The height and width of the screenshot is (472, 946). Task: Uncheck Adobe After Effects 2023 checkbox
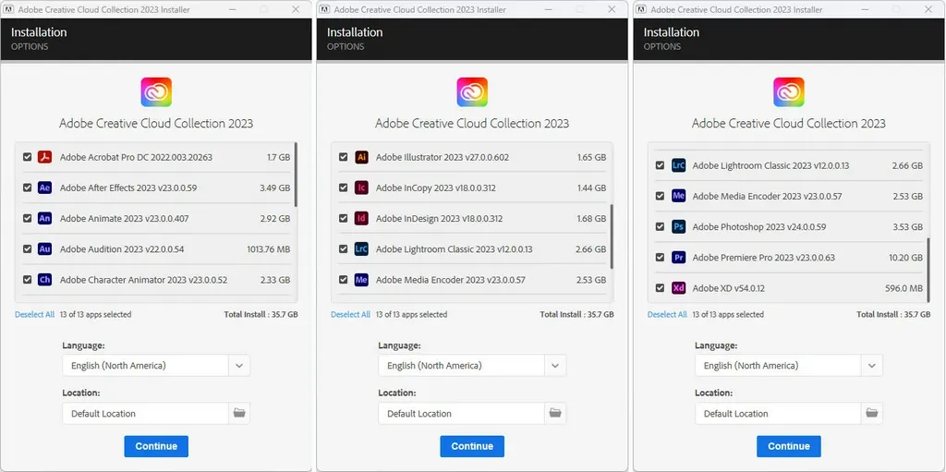[x=27, y=188]
